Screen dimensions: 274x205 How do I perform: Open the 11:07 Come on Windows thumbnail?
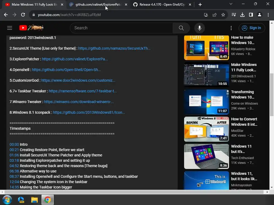[206, 102]
